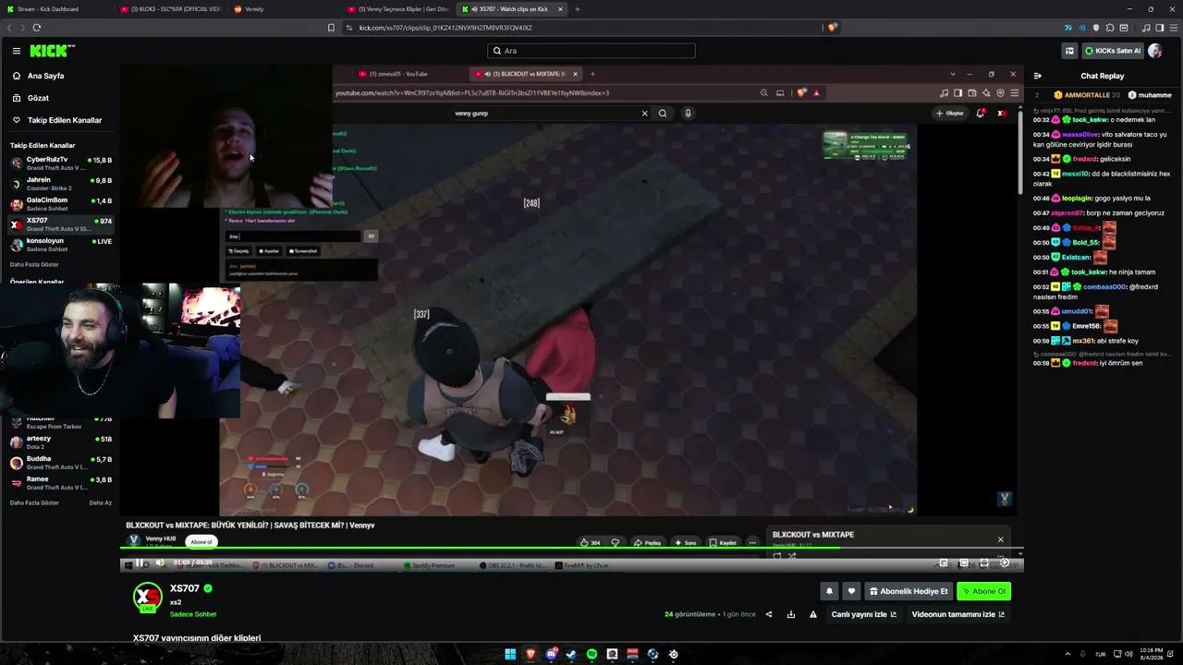Select the arteezy recommended channel

(60, 442)
